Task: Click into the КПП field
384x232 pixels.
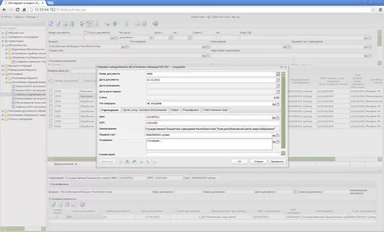Action: pyautogui.click(x=212, y=123)
